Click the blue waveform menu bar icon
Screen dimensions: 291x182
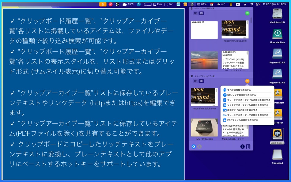pos(178,4)
